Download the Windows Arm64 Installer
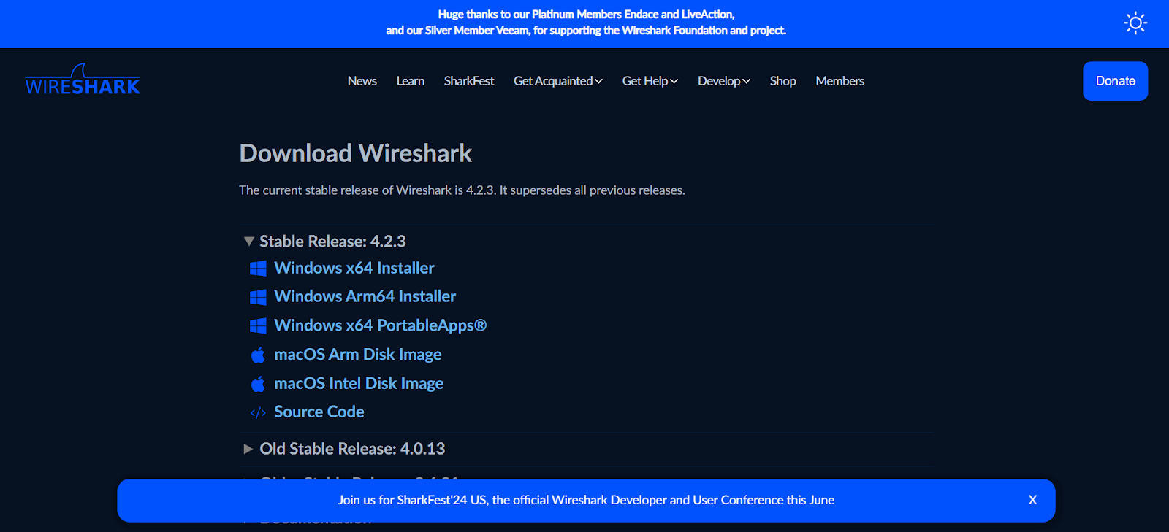 (365, 296)
